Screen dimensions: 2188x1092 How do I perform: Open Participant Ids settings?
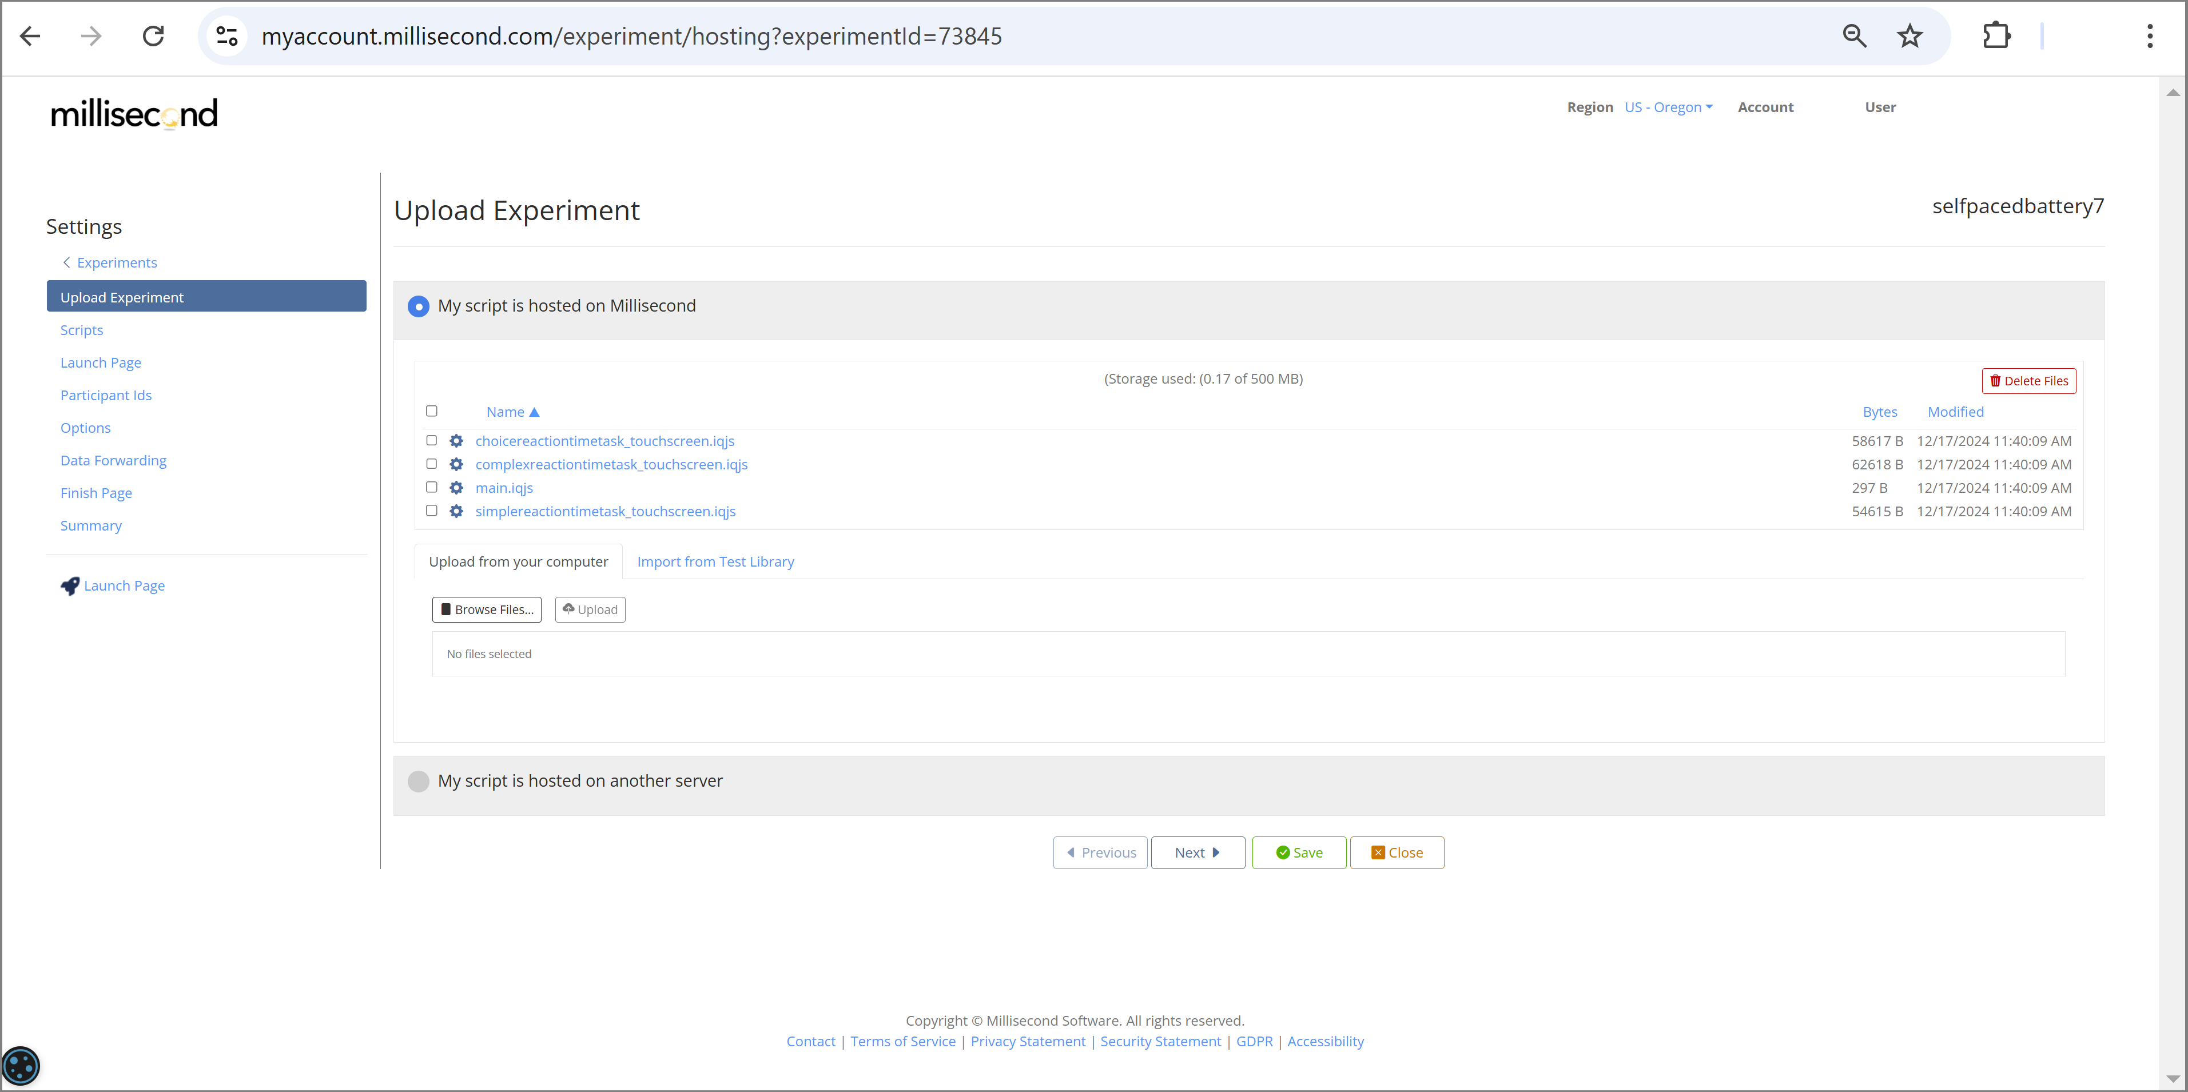click(105, 396)
